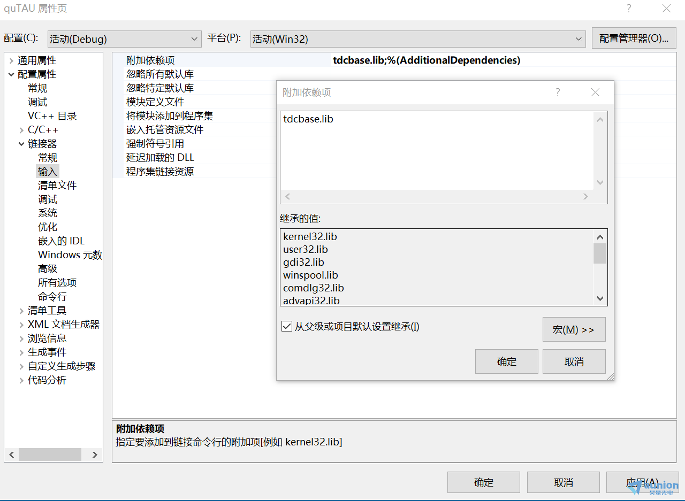Toggle 从父级或项目默认设置继承 checkbox

tap(286, 326)
